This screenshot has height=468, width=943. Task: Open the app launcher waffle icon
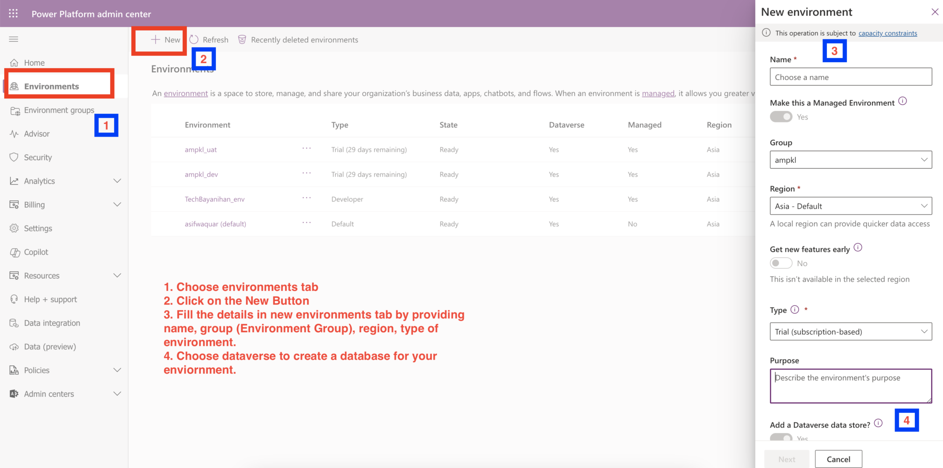13,13
